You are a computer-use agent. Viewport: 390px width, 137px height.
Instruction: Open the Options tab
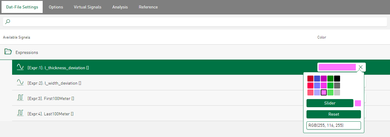point(56,7)
